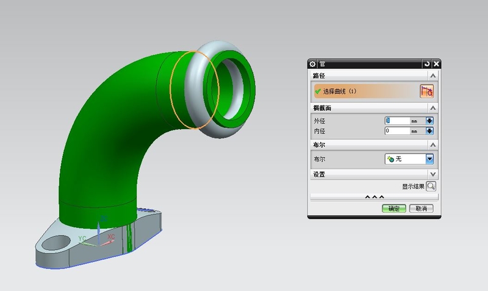Click the 确定 button
The width and height of the screenshot is (488, 291).
393,208
